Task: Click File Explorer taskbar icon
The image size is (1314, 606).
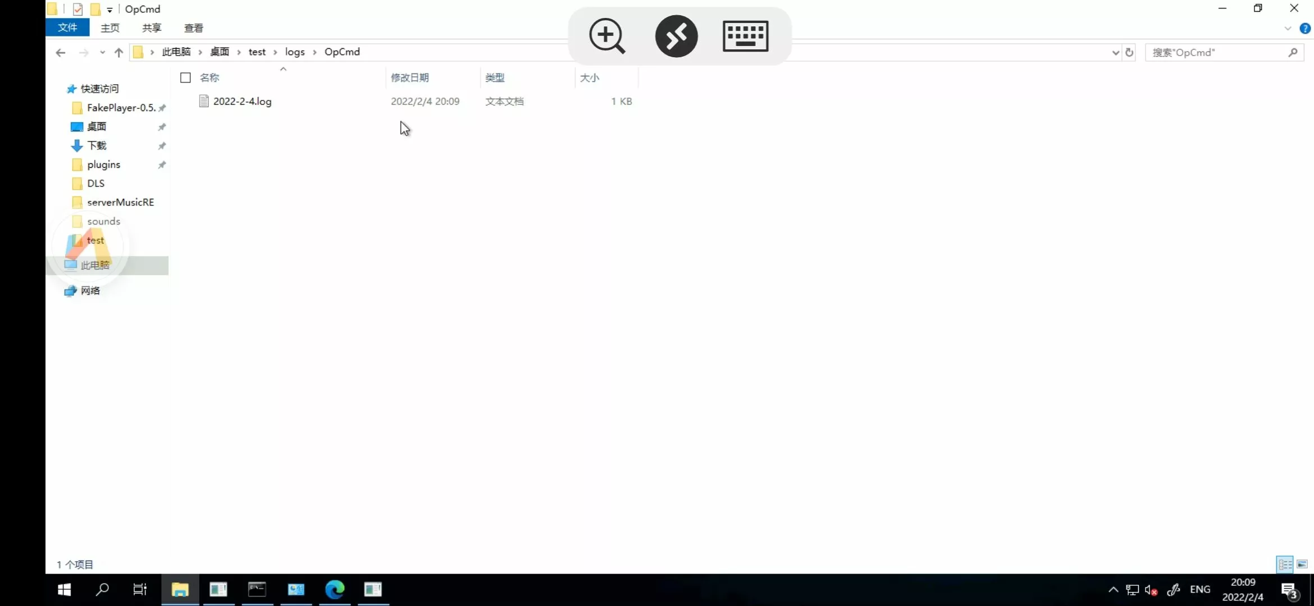Action: (180, 590)
